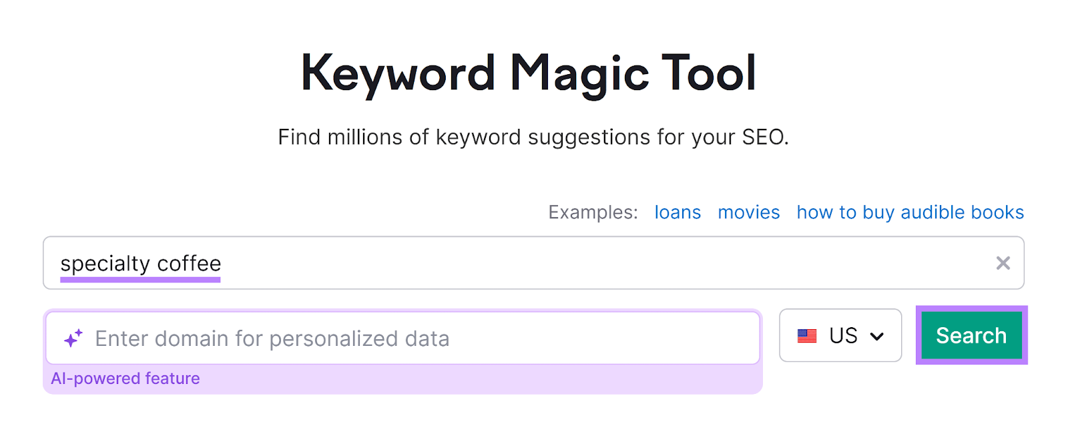Expand the chevron next to US
This screenshot has height=444, width=1068.
click(878, 336)
